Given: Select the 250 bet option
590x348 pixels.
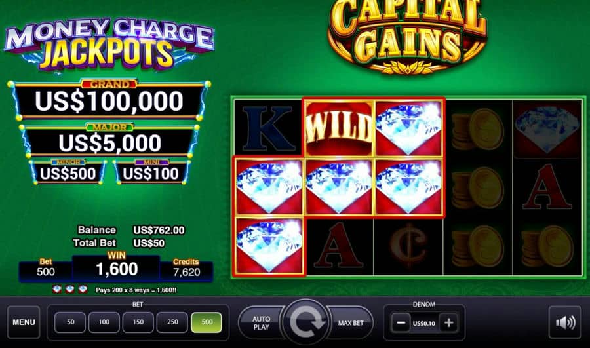Looking at the screenshot, I should click(172, 322).
